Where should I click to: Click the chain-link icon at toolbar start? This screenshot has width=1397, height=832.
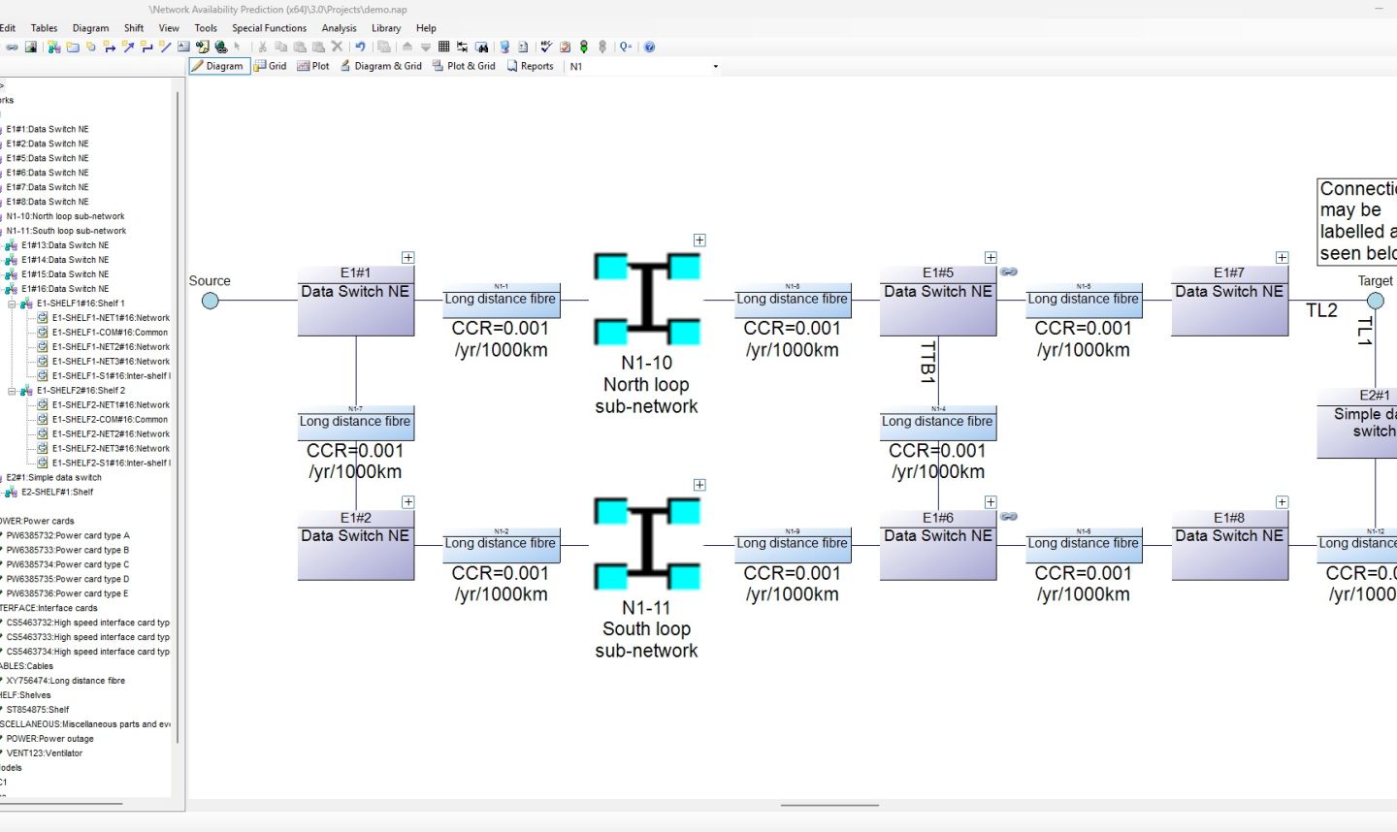12,47
